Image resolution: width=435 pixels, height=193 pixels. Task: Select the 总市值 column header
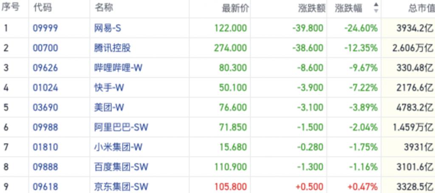click(421, 8)
